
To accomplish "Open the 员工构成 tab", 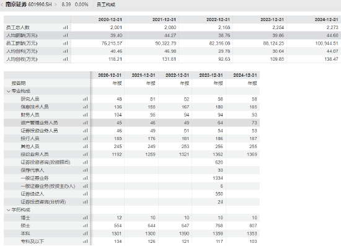I will coord(106,4).
